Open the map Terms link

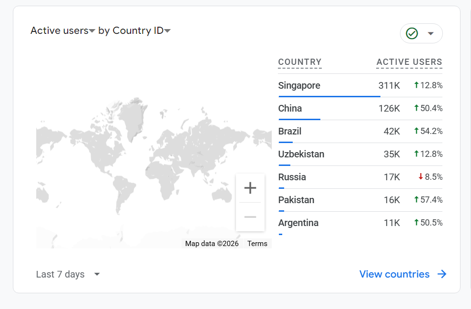pos(257,244)
